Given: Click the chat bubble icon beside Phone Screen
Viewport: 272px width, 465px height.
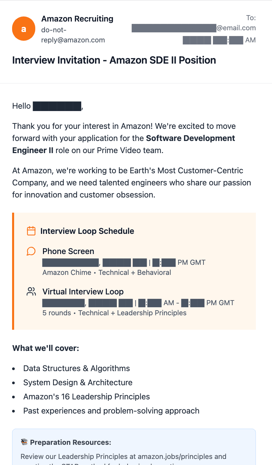Looking at the screenshot, I should (31, 251).
